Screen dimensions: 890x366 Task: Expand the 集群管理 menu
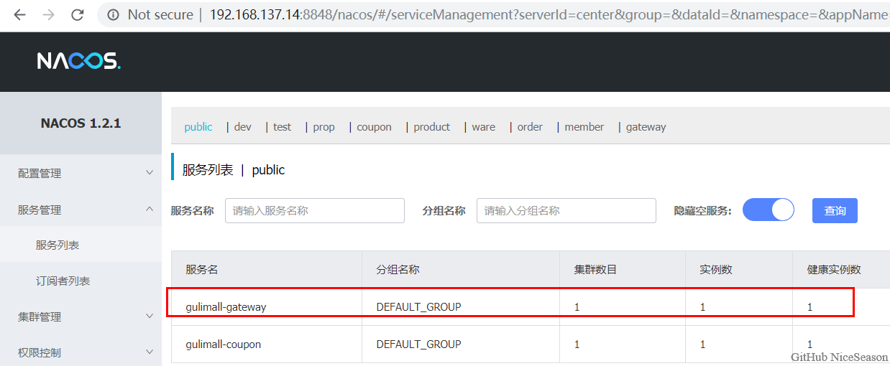point(81,316)
